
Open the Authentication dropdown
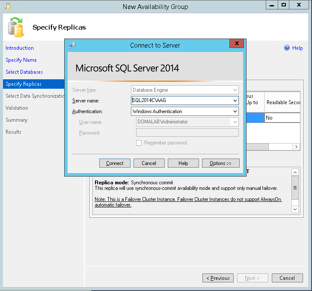[235, 111]
